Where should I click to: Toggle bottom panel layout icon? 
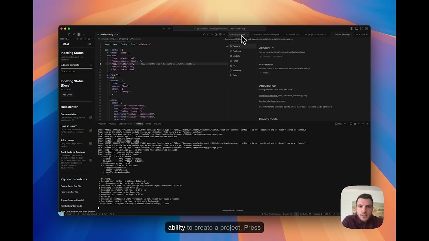tap(357, 28)
